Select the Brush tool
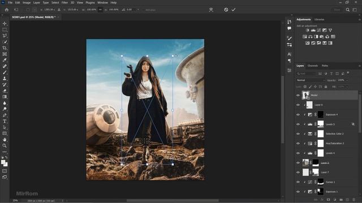The height and width of the screenshot is (203, 362). click(x=5, y=72)
